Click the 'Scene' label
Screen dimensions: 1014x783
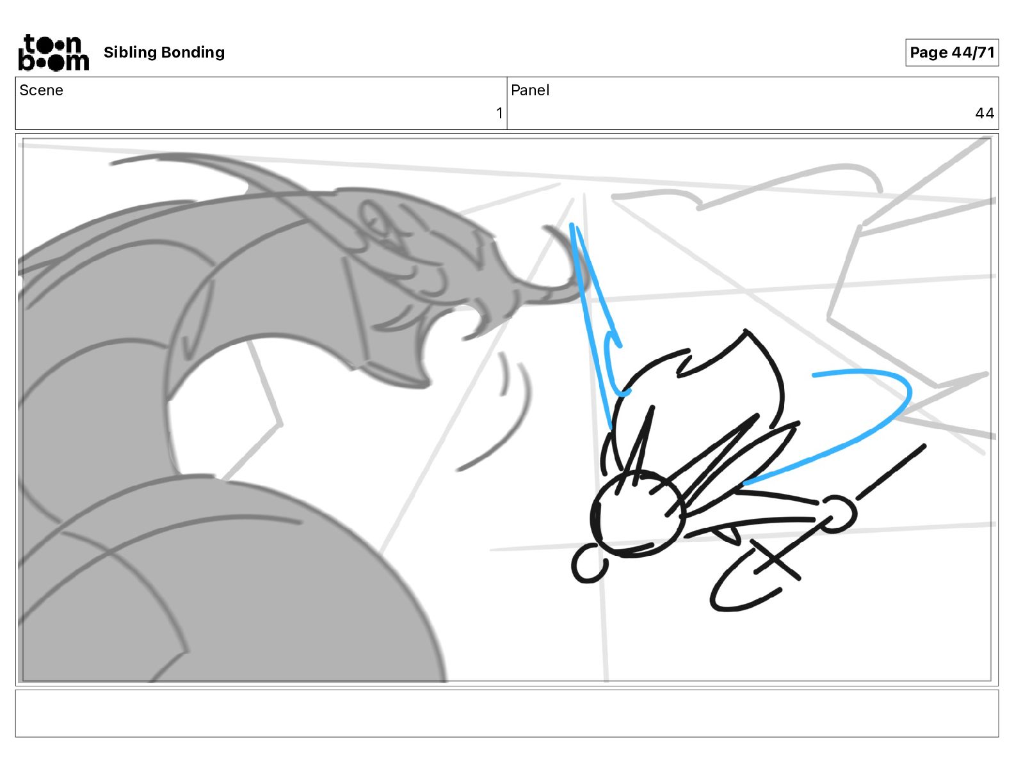(42, 90)
